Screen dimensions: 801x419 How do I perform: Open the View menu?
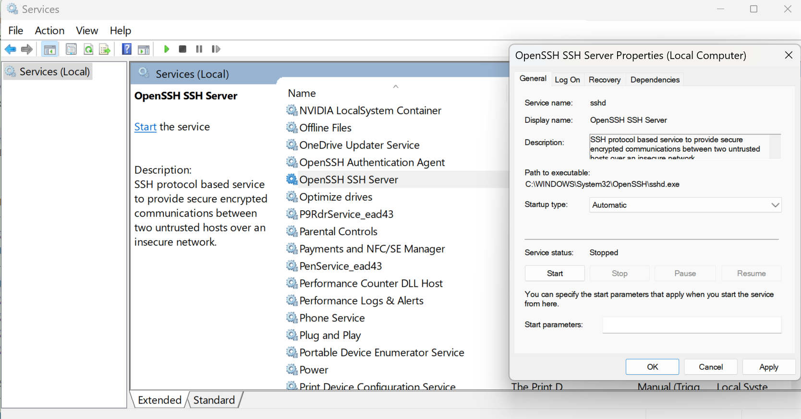point(87,31)
